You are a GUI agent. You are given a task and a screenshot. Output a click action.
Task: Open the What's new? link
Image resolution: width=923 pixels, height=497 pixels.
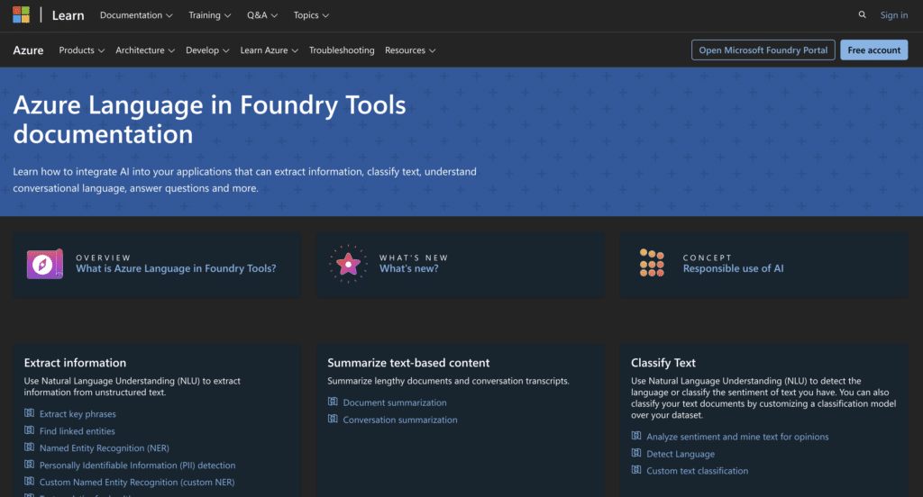tap(408, 268)
